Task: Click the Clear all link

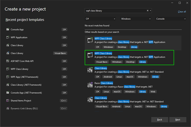Action: click(x=182, y=12)
